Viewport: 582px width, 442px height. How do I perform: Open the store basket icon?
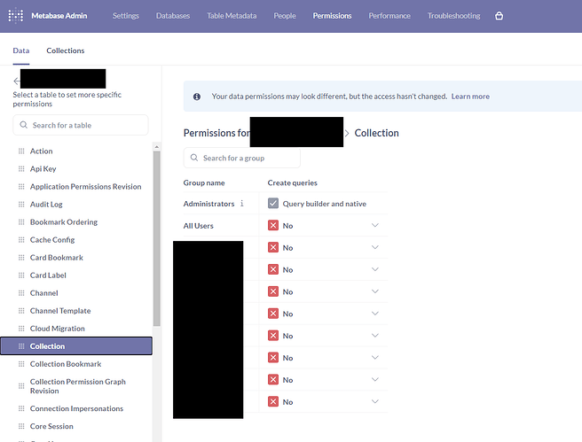click(x=499, y=16)
